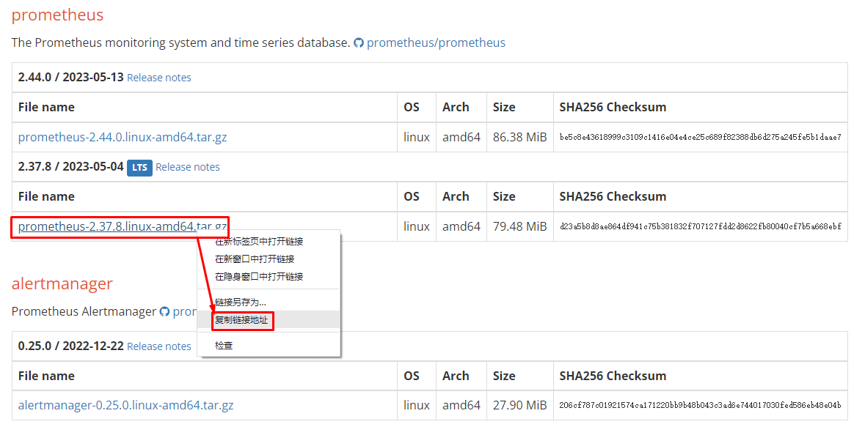
Task: Click the GitHub icon beside prometheus/prometheus
Action: tap(358, 42)
